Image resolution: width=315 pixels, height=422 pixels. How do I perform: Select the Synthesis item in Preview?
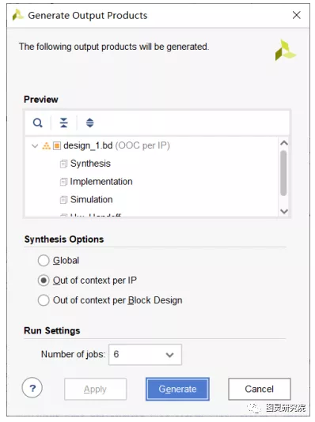pyautogui.click(x=90, y=164)
